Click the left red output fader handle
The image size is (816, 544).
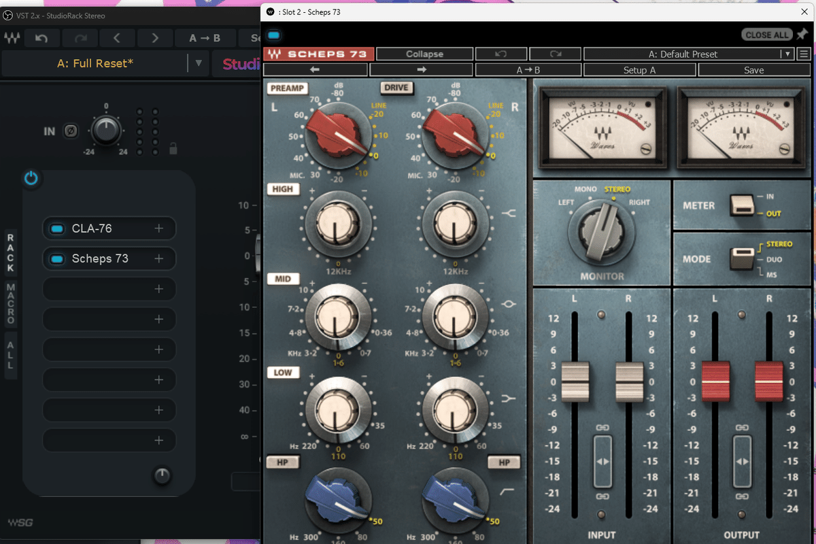[x=715, y=381]
